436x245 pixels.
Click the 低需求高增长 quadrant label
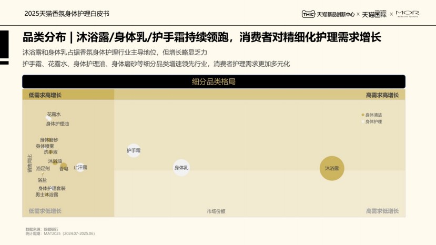tap(45, 95)
